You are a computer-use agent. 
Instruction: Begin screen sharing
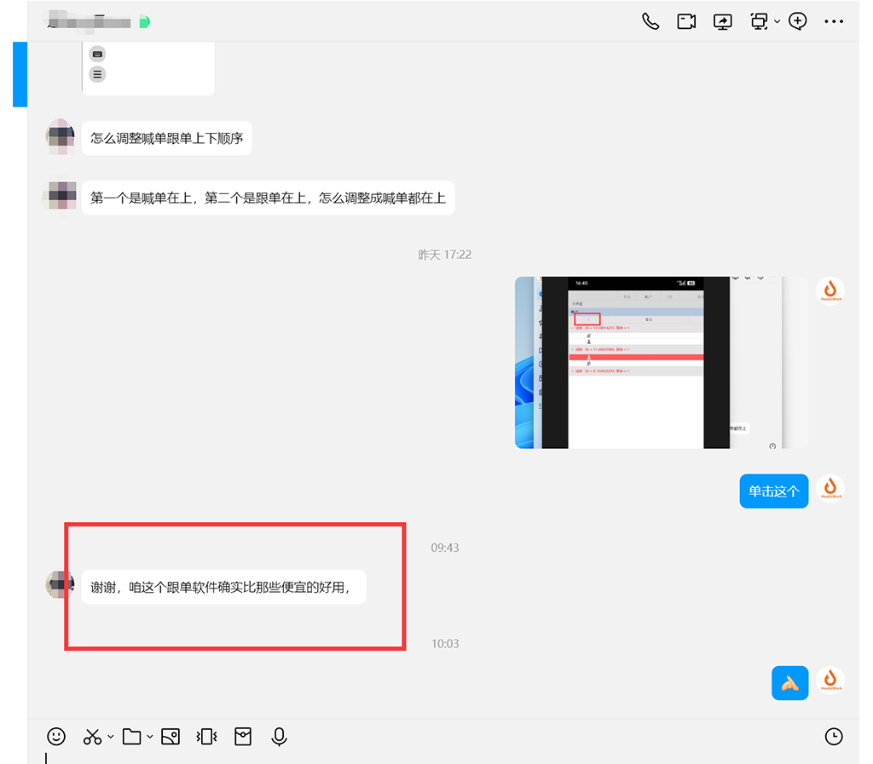[x=722, y=21]
